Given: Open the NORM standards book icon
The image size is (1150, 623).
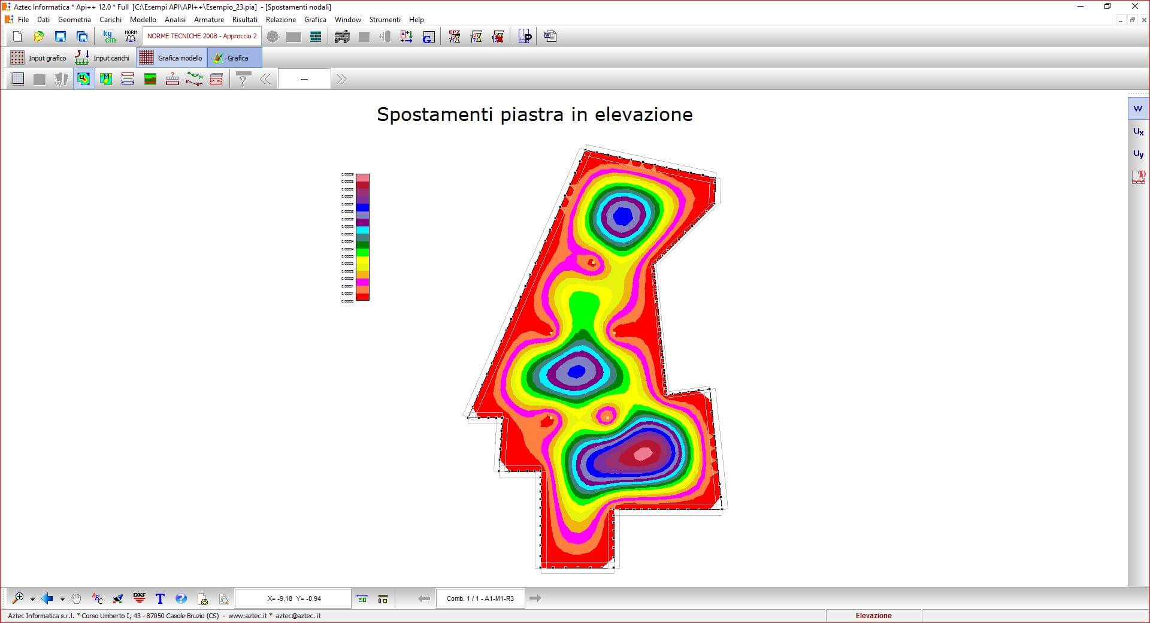Looking at the screenshot, I should [131, 37].
